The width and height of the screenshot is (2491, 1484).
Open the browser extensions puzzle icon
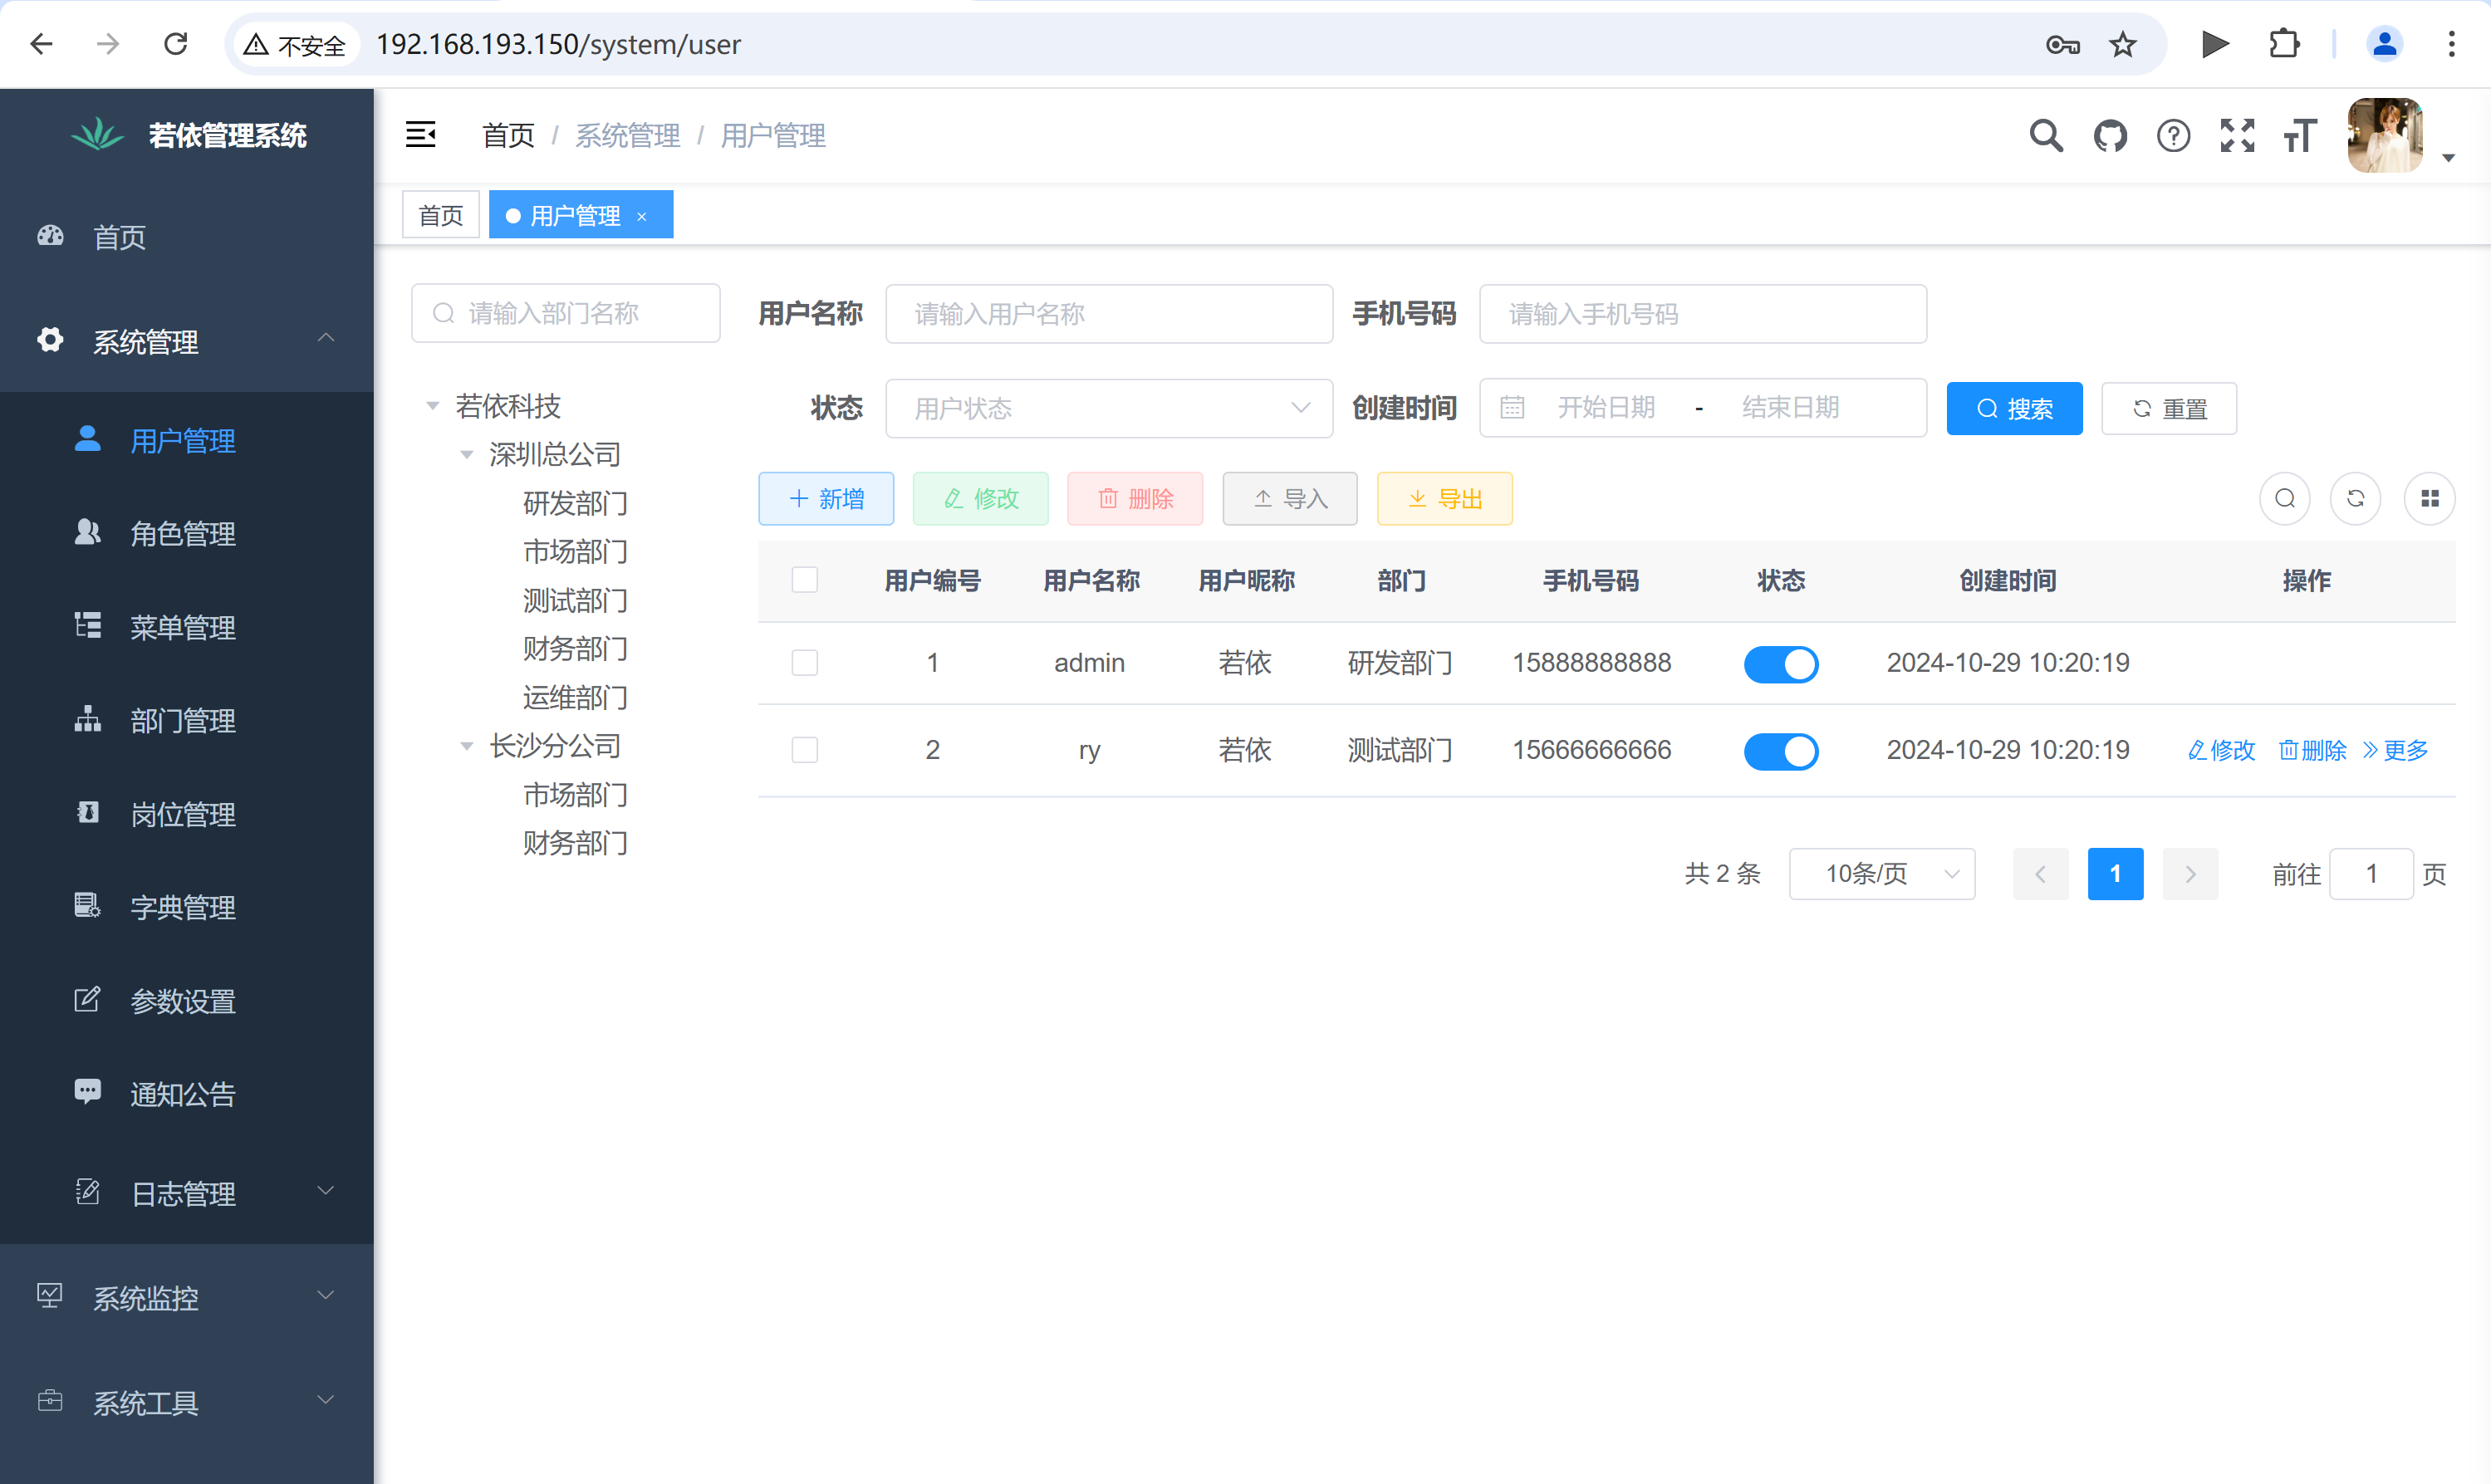pyautogui.click(x=2284, y=44)
